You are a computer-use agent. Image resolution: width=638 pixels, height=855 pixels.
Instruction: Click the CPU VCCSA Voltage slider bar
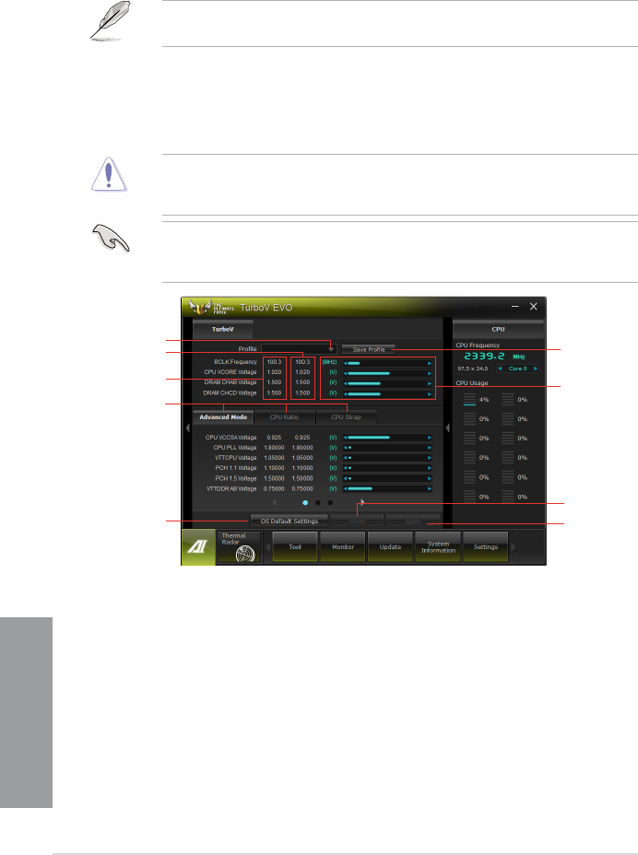pyautogui.click(x=387, y=438)
